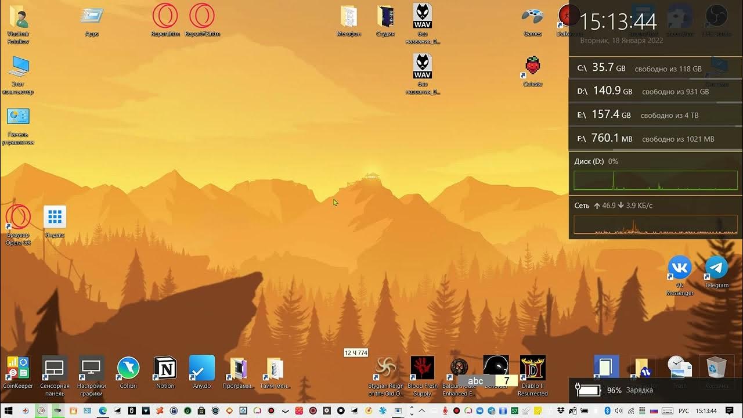The image size is (743, 418).
Task: Launch the CoinKeeper shortcut
Action: coord(18,372)
